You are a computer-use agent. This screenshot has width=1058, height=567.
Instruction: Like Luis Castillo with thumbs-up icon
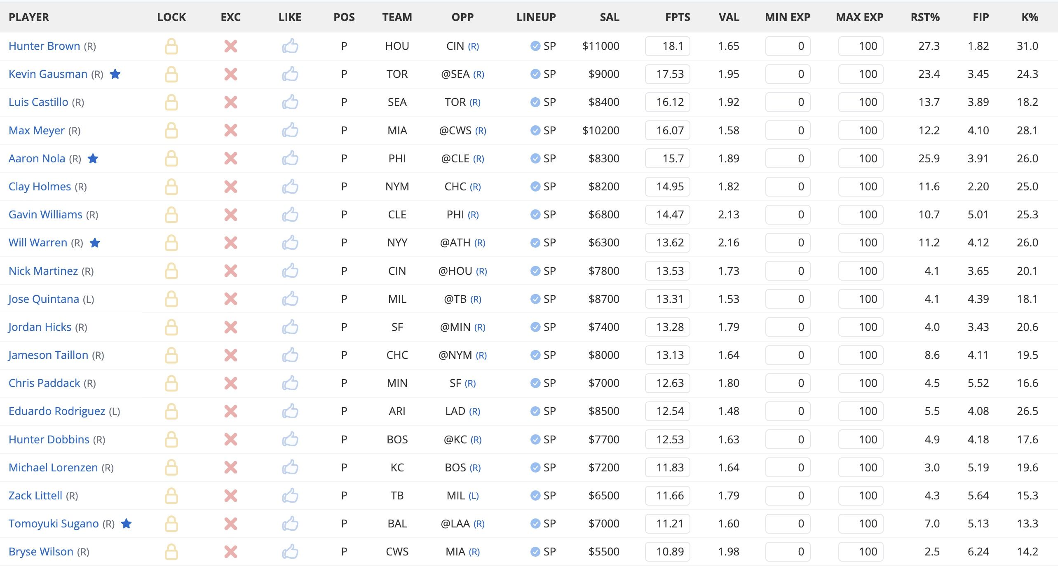[290, 102]
